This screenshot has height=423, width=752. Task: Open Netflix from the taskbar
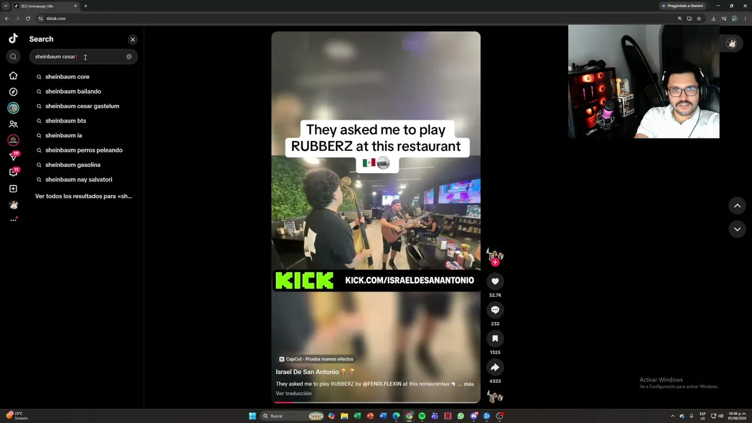[x=448, y=416]
